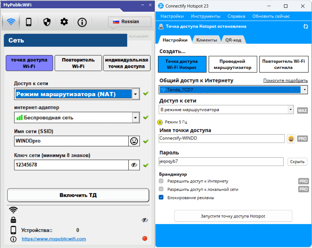The width and height of the screenshot is (312, 248).
Task: Select точка доступа Wi-Fi mode in MyPublicWiFi
Action: click(x=29, y=63)
